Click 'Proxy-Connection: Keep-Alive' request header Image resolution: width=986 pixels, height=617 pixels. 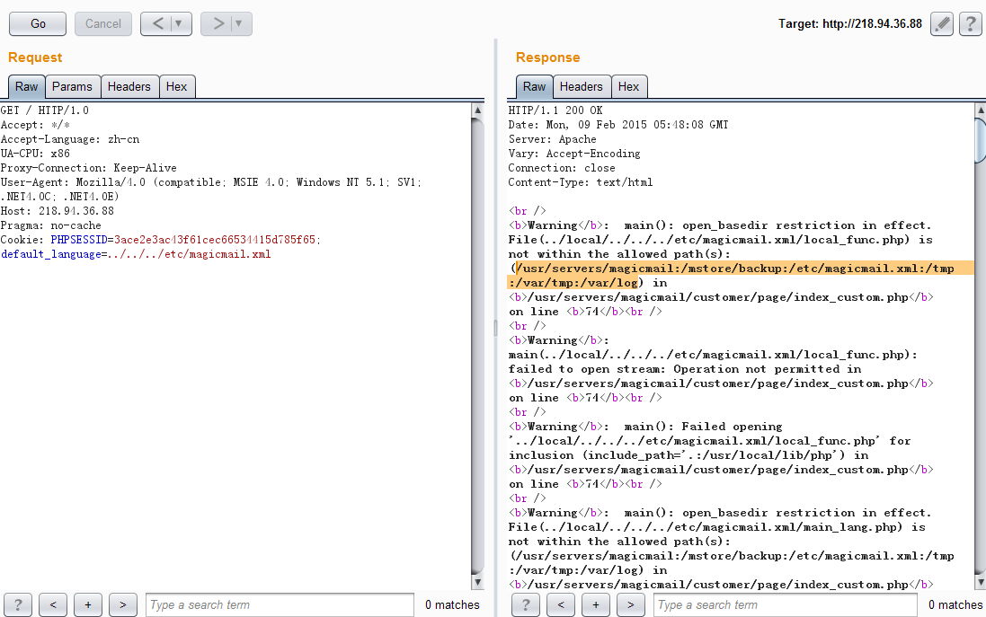click(x=89, y=168)
